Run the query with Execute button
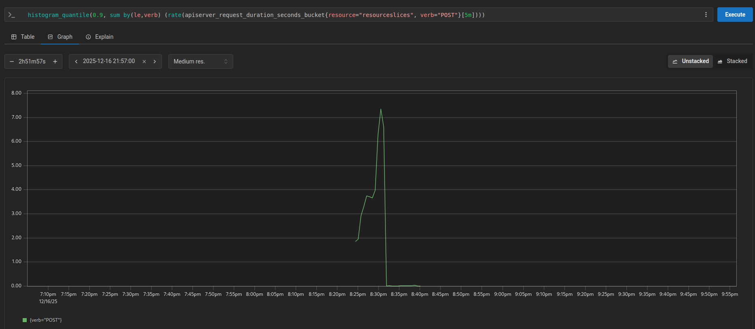This screenshot has width=755, height=329. coord(735,15)
